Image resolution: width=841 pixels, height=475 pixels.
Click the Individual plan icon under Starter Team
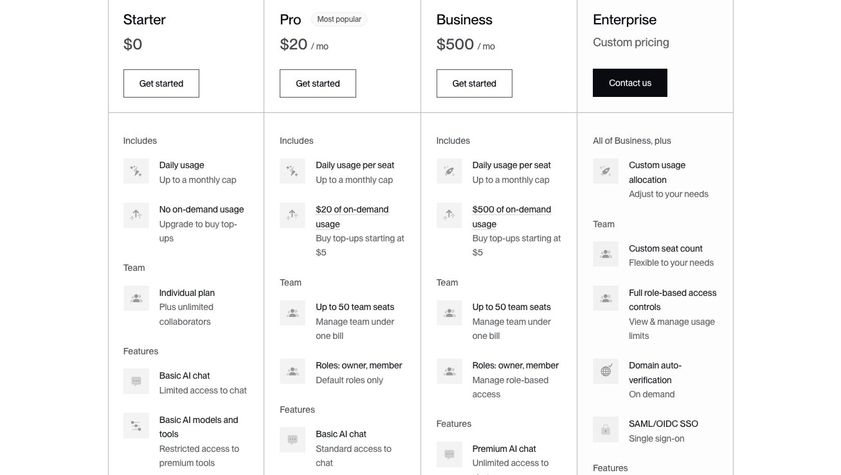tap(136, 298)
